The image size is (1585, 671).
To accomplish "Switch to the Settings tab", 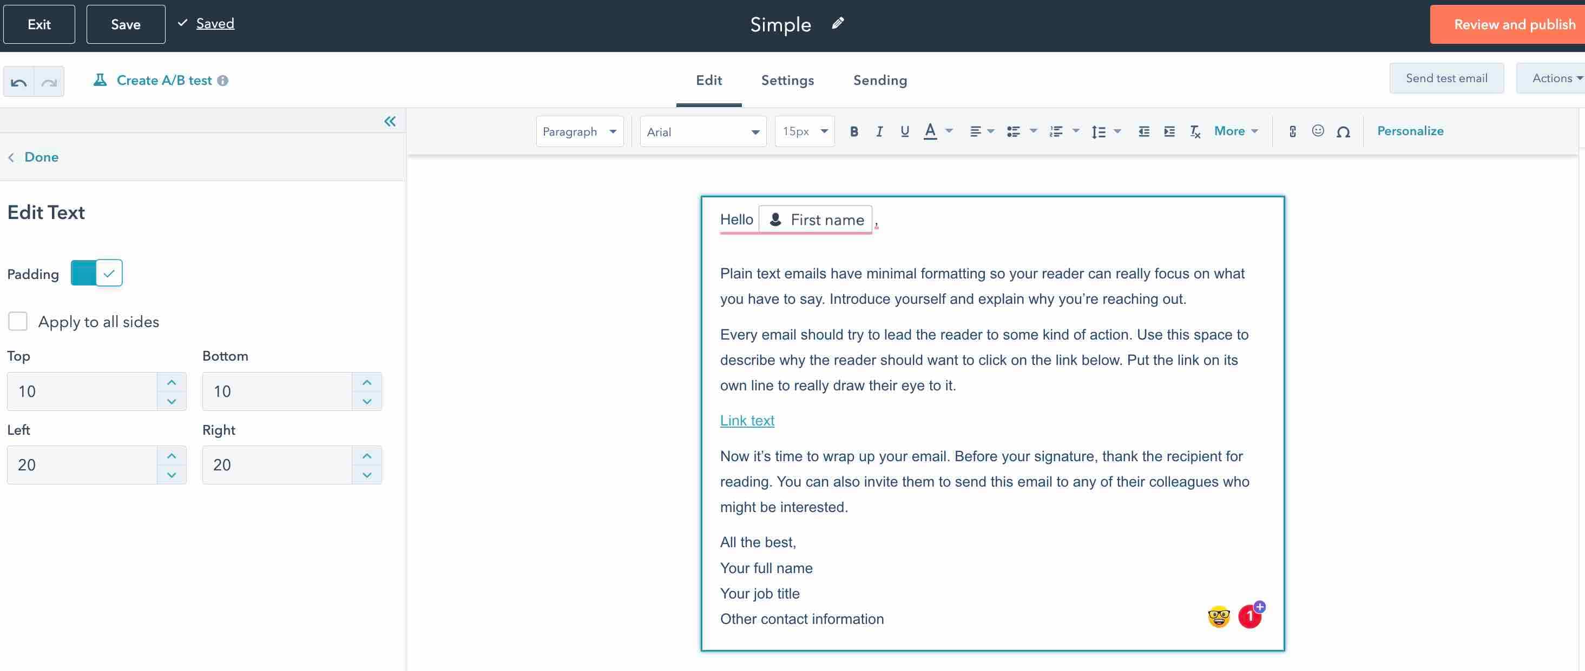I will [x=787, y=80].
